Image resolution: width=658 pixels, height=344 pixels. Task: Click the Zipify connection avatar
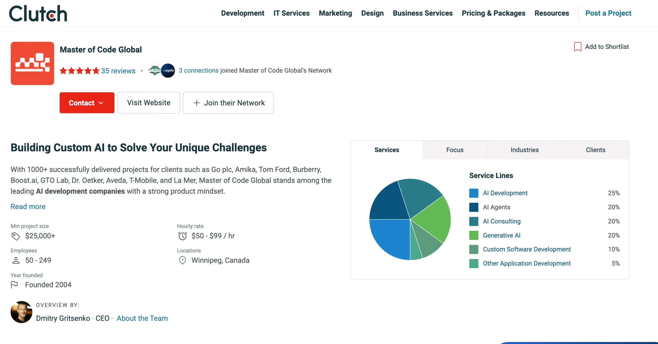168,71
